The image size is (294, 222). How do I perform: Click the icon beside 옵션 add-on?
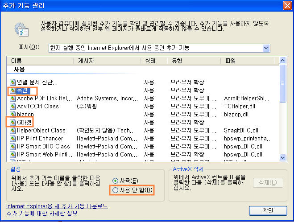[x=12, y=90]
